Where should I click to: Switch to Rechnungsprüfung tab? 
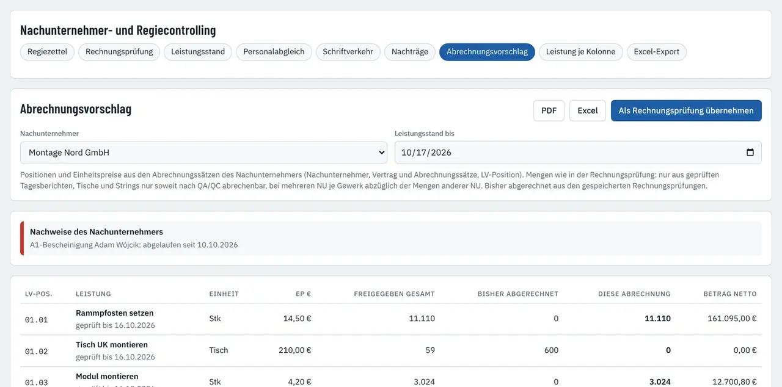(119, 52)
